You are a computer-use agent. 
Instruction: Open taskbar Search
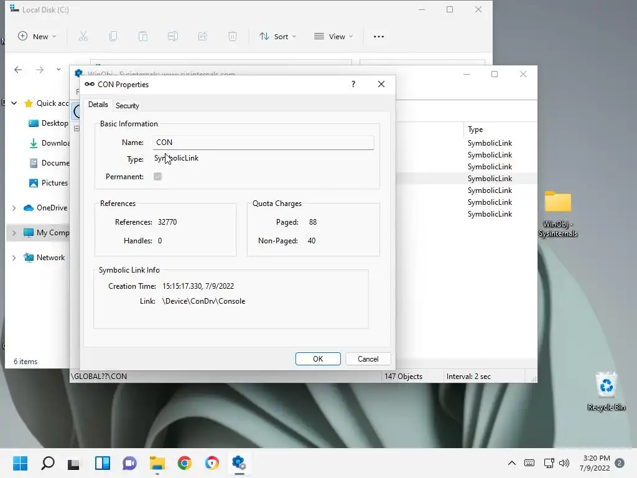tap(47, 463)
